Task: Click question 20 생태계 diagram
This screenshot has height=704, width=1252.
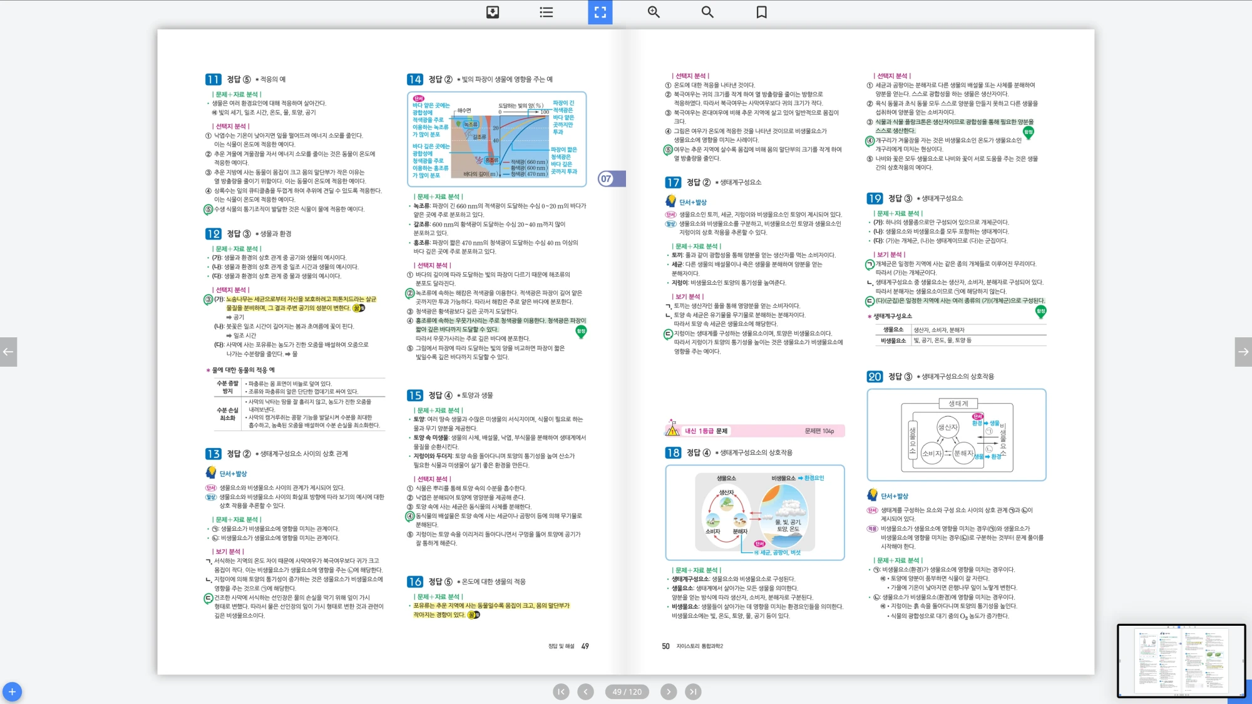Action: click(x=956, y=435)
